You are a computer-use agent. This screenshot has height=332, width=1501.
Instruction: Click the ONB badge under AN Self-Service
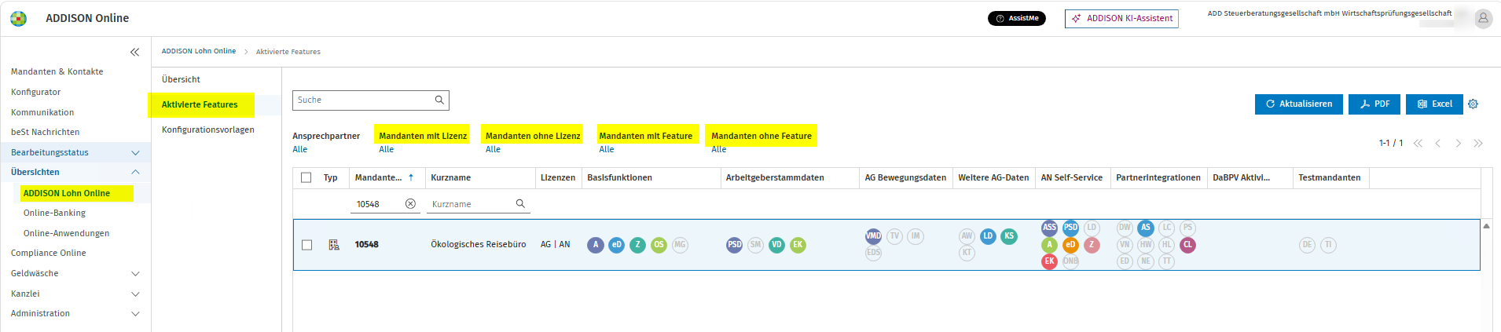click(x=1070, y=261)
